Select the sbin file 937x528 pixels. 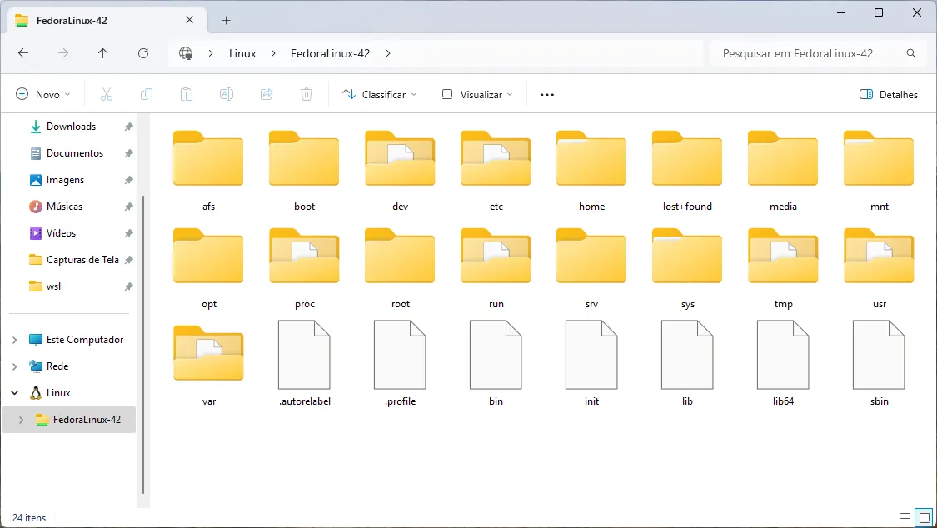click(x=879, y=364)
